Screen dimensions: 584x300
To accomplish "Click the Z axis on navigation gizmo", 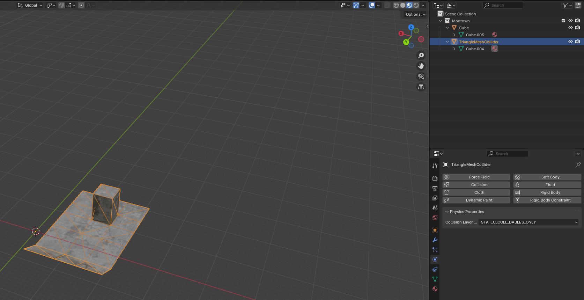I will [411, 27].
